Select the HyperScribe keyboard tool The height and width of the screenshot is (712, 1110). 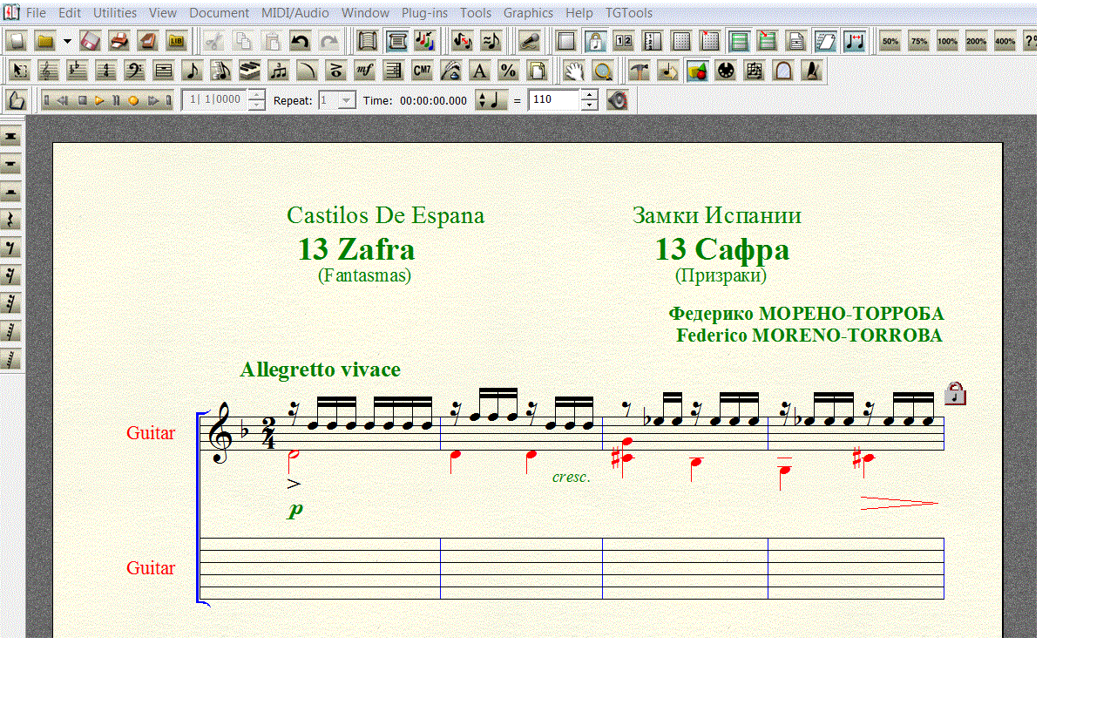pyautogui.click(x=250, y=71)
